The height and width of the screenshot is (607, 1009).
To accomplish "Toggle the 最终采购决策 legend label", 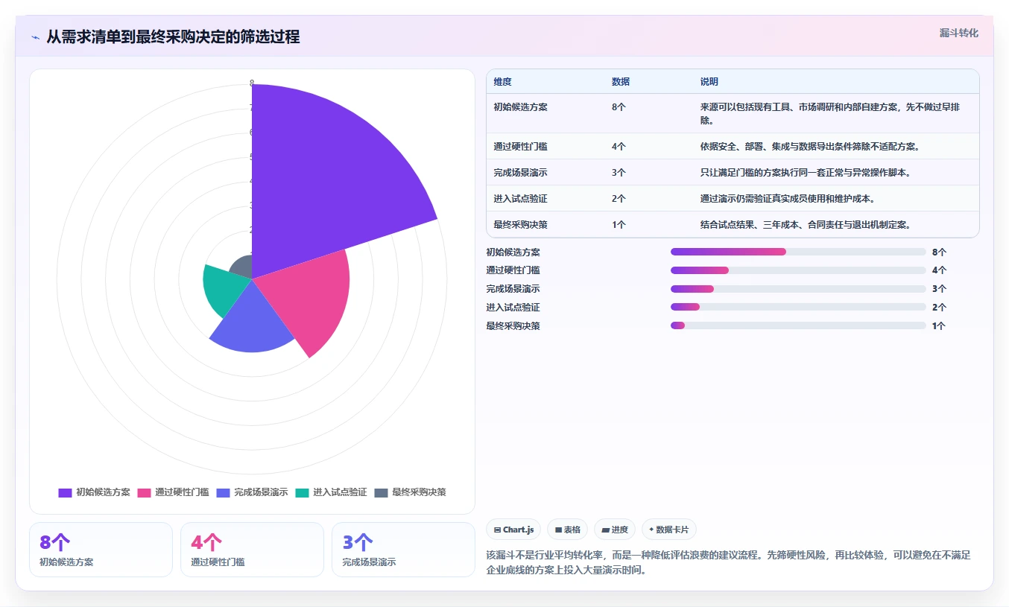I will [x=419, y=492].
